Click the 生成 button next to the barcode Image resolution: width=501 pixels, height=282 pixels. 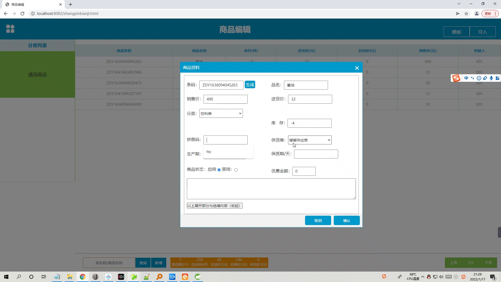pos(250,85)
